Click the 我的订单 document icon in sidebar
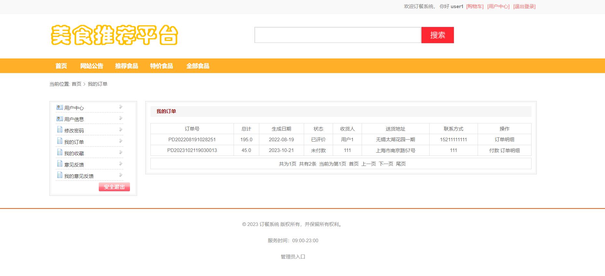Viewport: 605px width, 276px height. click(60, 141)
